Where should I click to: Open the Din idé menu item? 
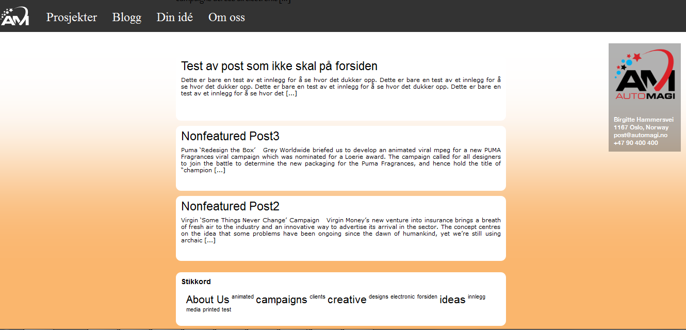(x=175, y=17)
